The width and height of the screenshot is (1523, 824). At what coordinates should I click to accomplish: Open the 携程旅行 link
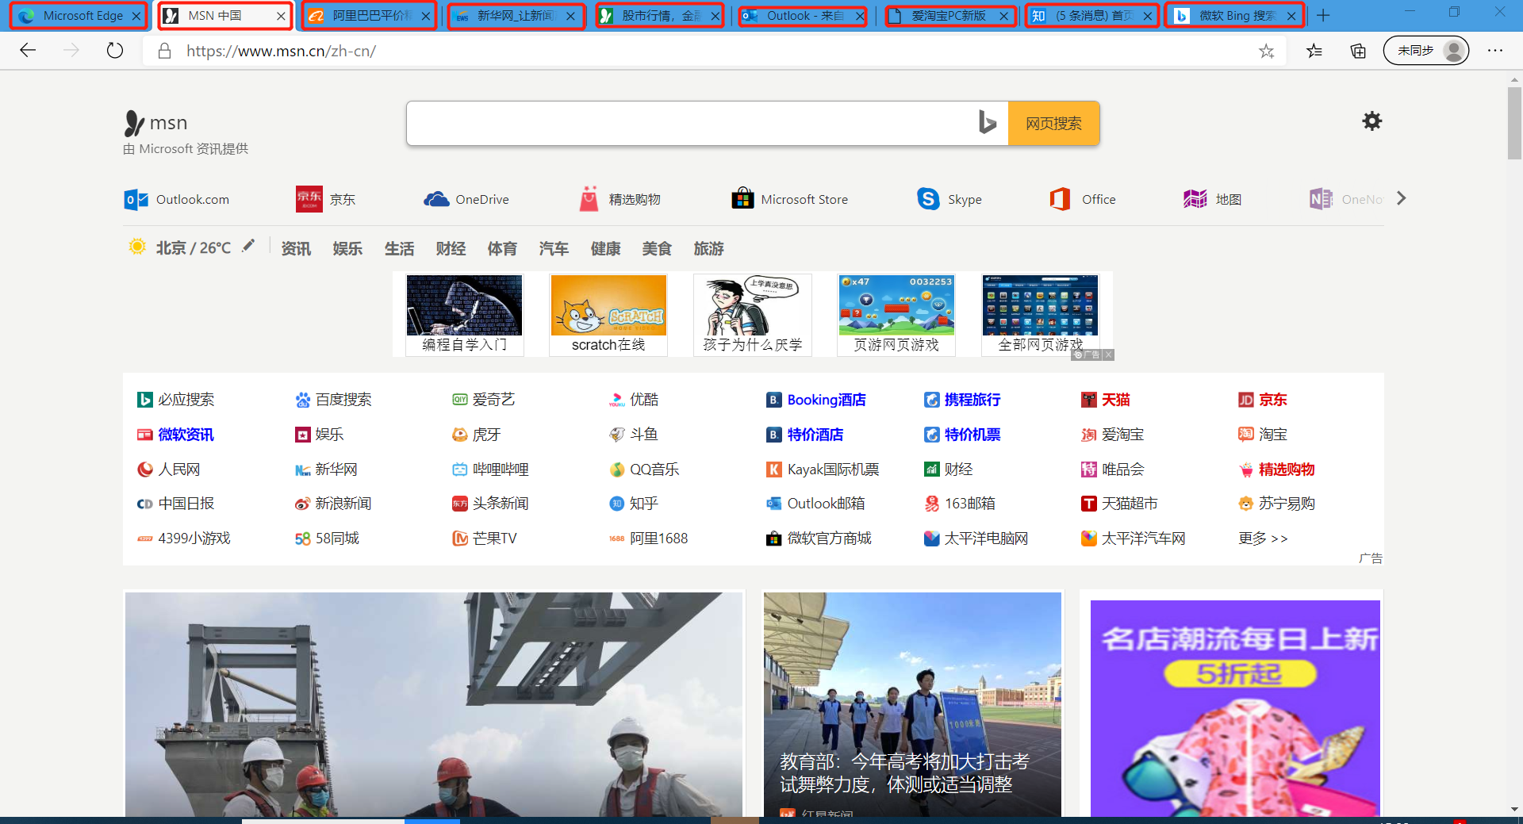tap(962, 400)
